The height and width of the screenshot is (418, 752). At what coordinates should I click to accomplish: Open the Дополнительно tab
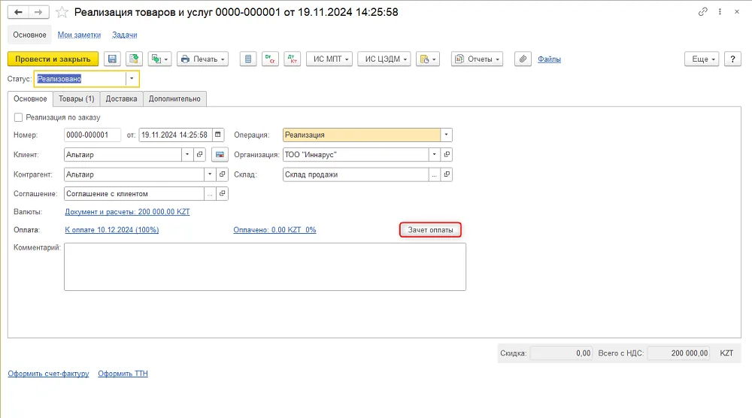click(x=174, y=98)
